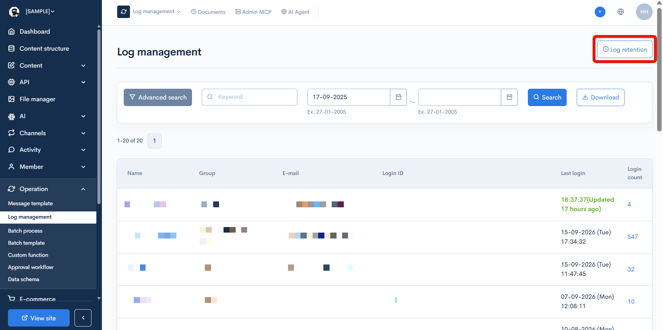Select Log management sidebar item

48,217
